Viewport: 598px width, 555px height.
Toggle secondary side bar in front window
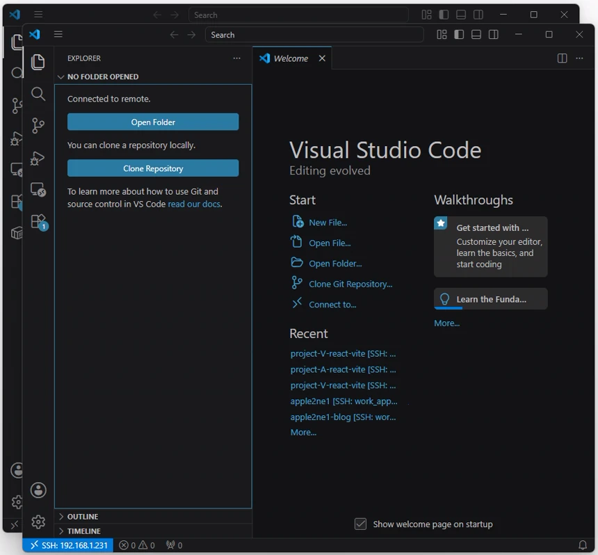click(494, 35)
